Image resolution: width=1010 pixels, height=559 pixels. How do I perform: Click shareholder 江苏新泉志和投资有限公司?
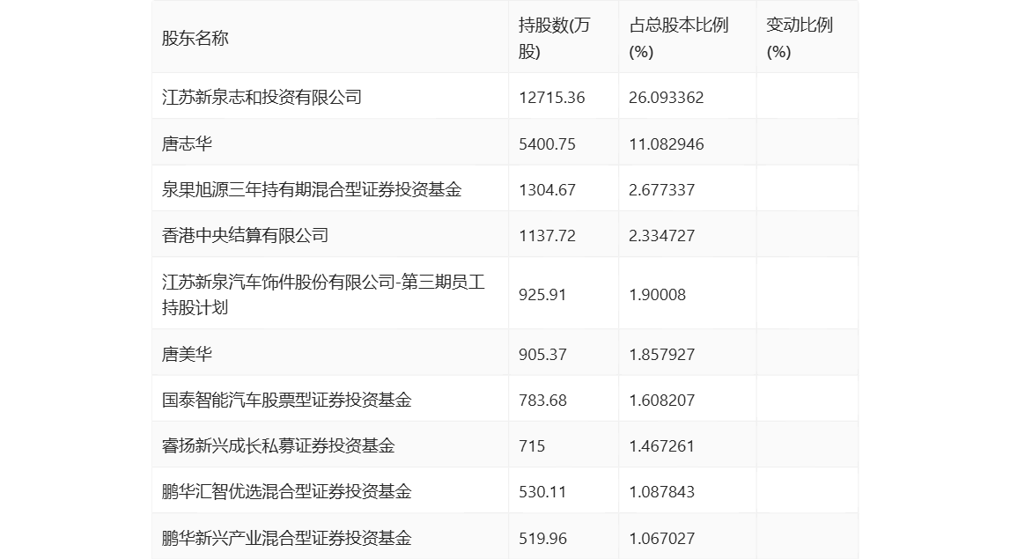(262, 97)
